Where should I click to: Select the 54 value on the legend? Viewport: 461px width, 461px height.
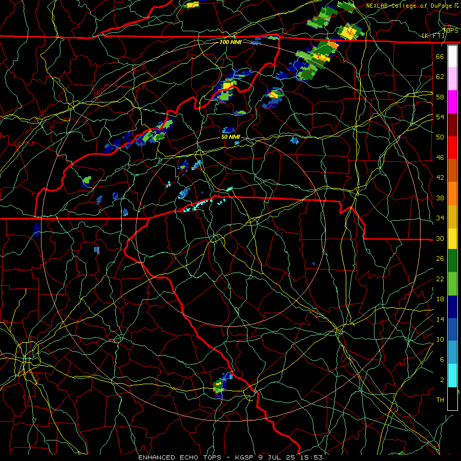tap(440, 117)
